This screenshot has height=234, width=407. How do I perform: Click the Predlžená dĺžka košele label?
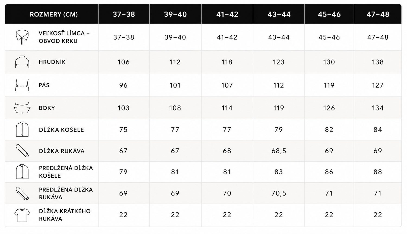coord(66,172)
